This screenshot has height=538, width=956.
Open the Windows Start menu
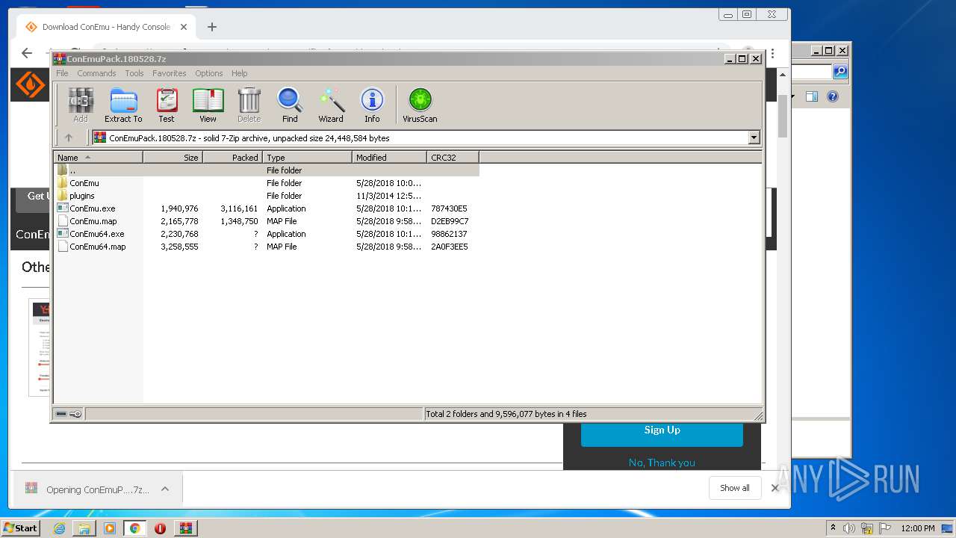pyautogui.click(x=20, y=528)
